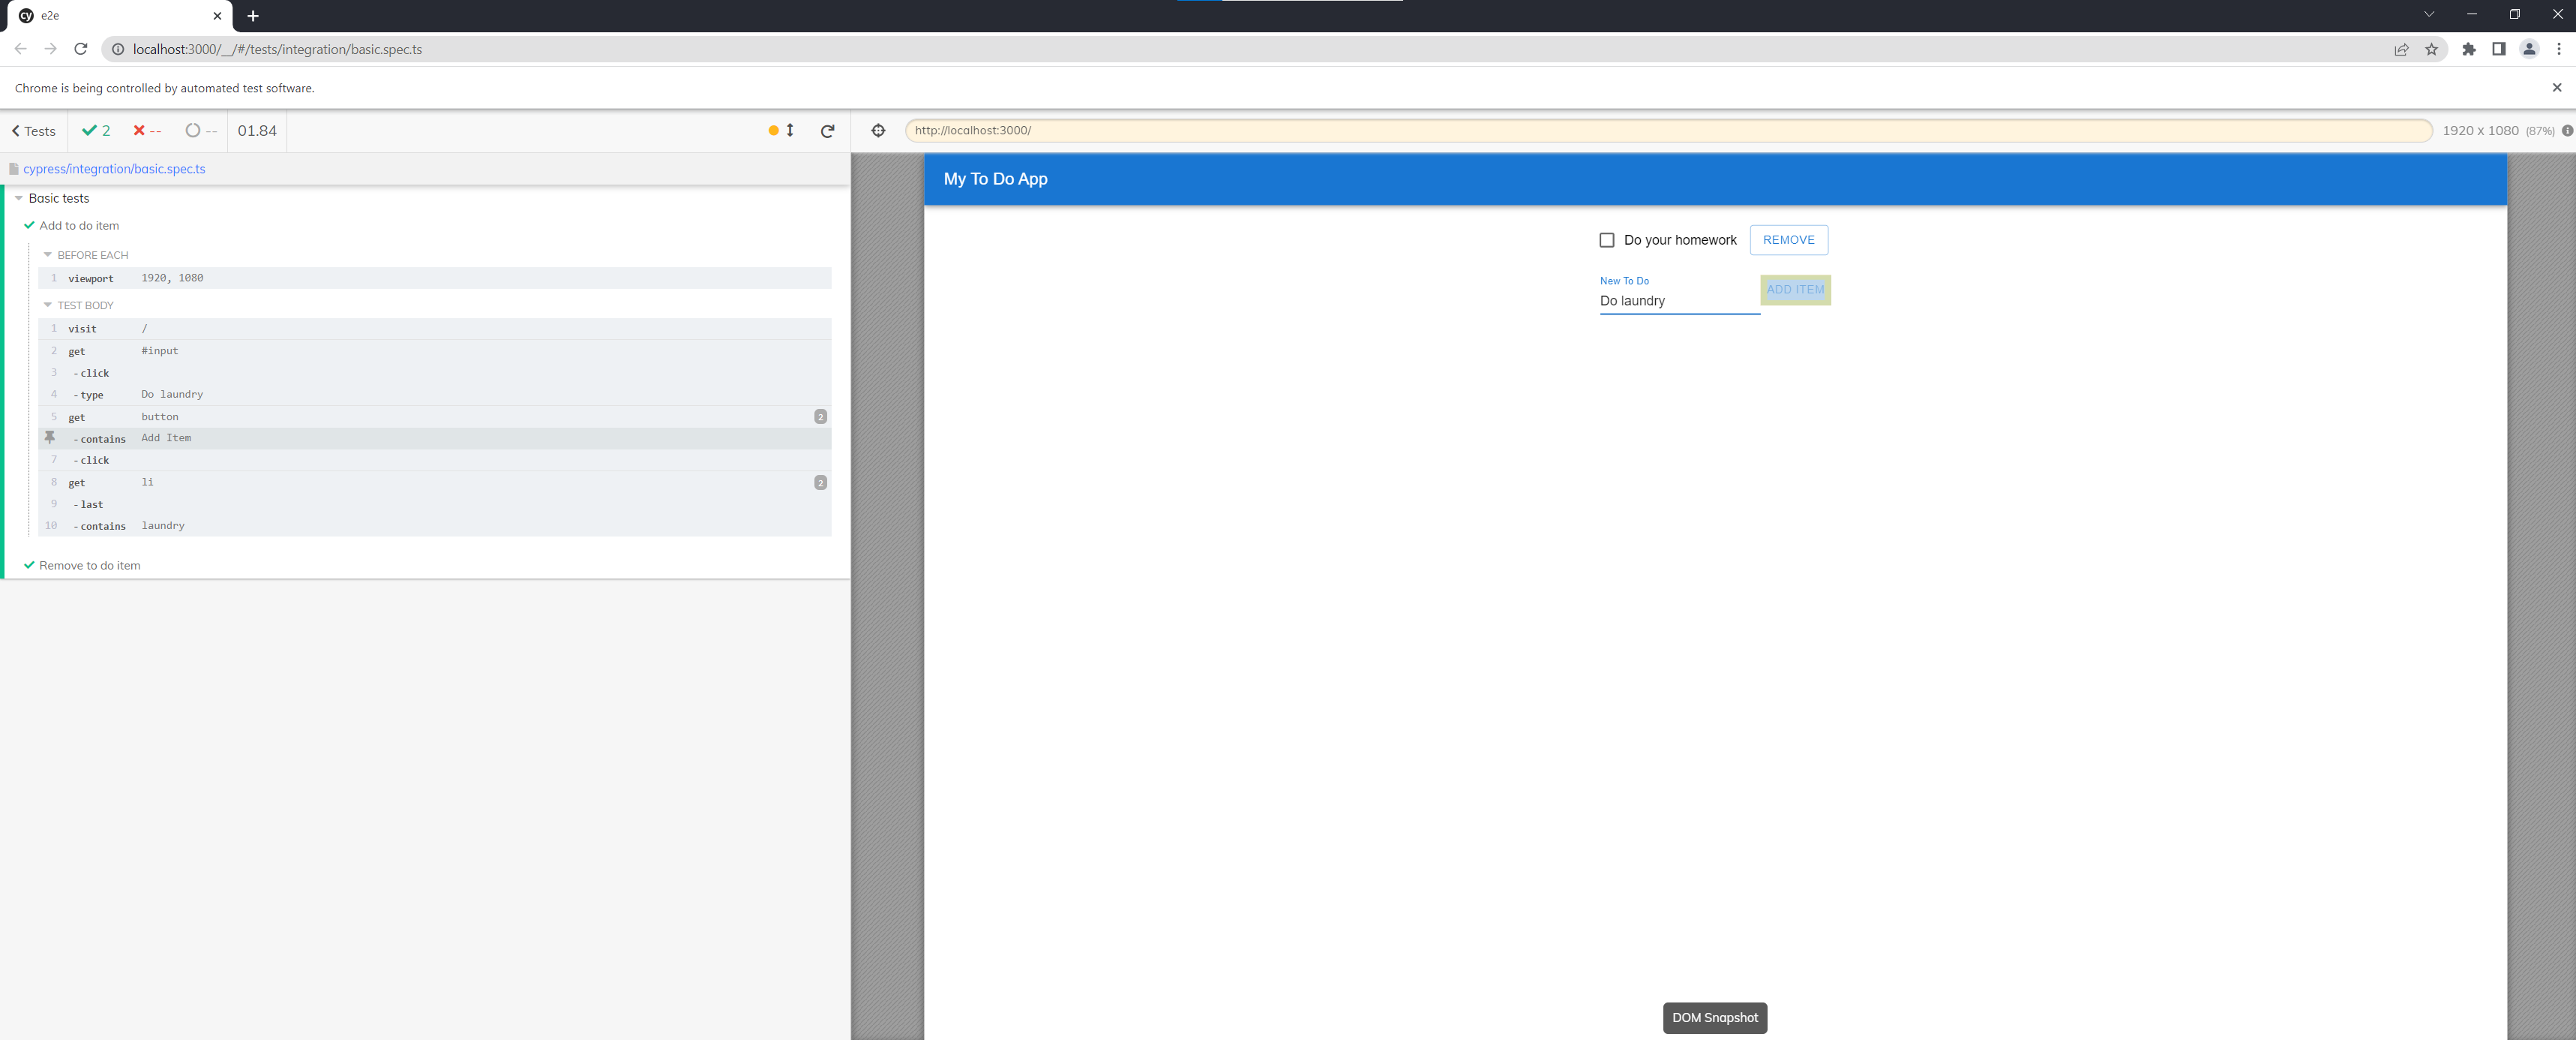Click the pending tests circle icon
2576x1040 pixels.
(x=192, y=130)
